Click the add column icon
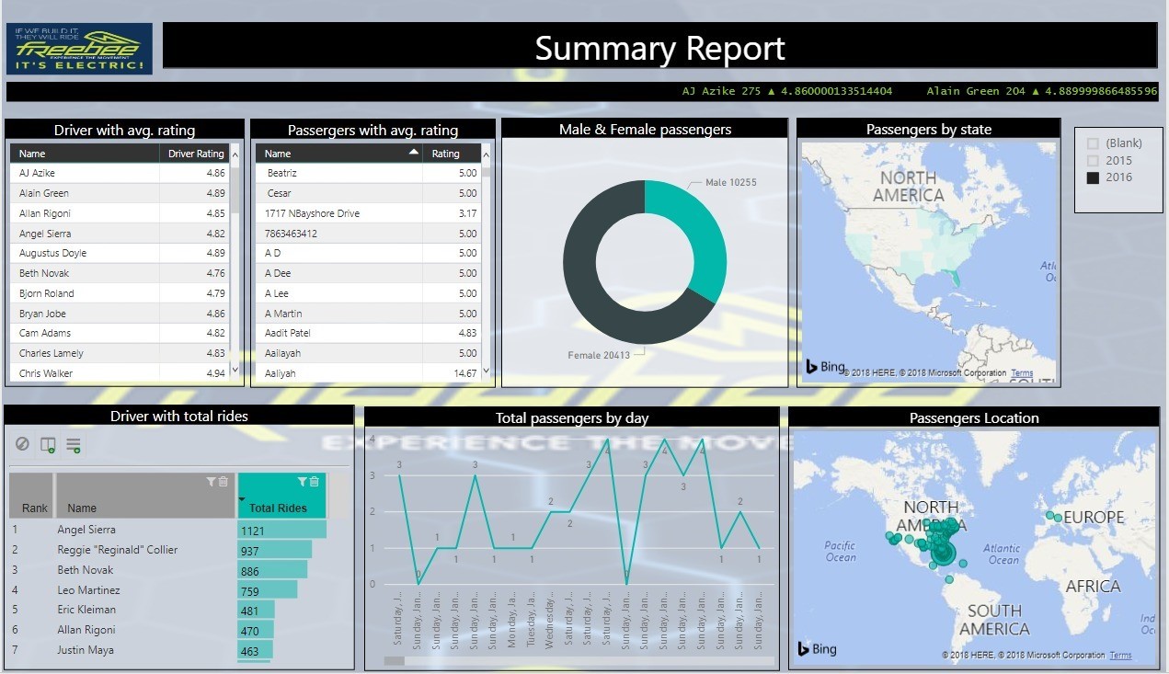 tap(48, 445)
